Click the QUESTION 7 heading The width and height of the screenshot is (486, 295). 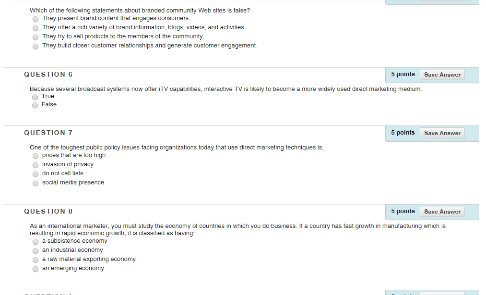coord(48,133)
